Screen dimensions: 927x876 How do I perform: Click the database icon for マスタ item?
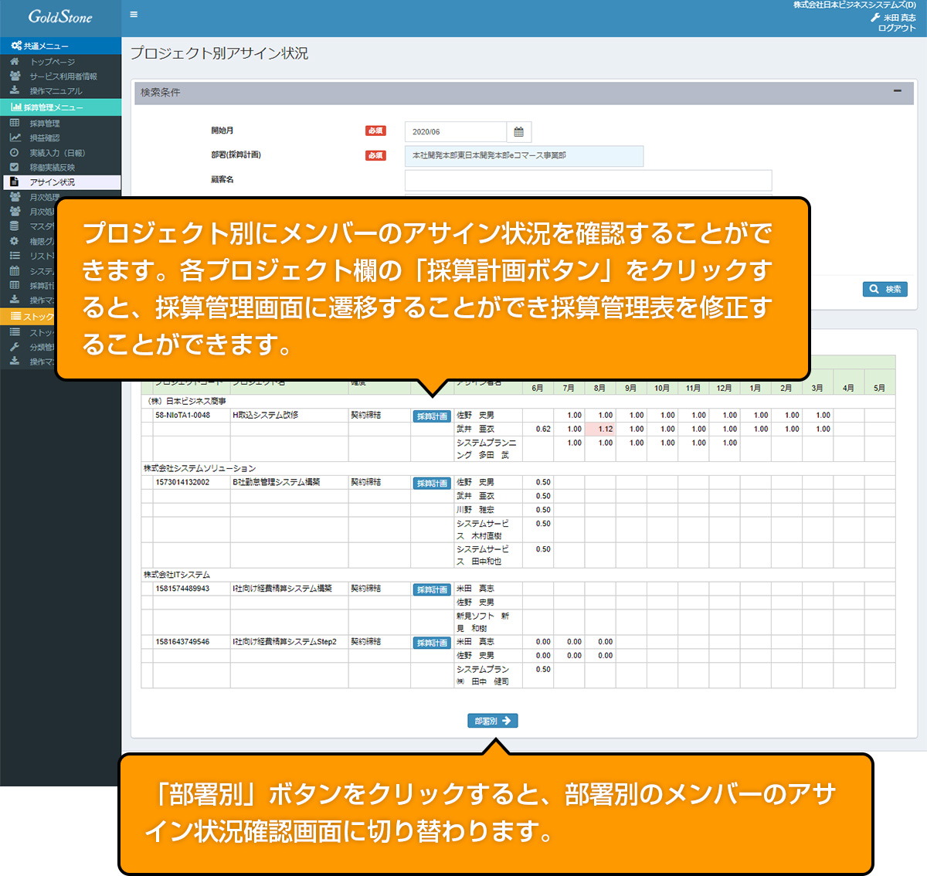pyautogui.click(x=14, y=226)
